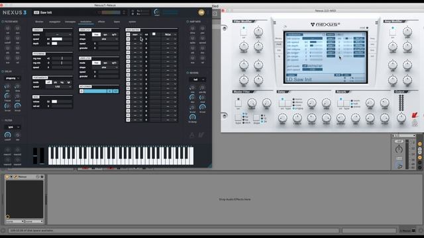The image size is (424, 238).
Task: Click the modulation wheel beside the keyboard
Action: (42, 155)
